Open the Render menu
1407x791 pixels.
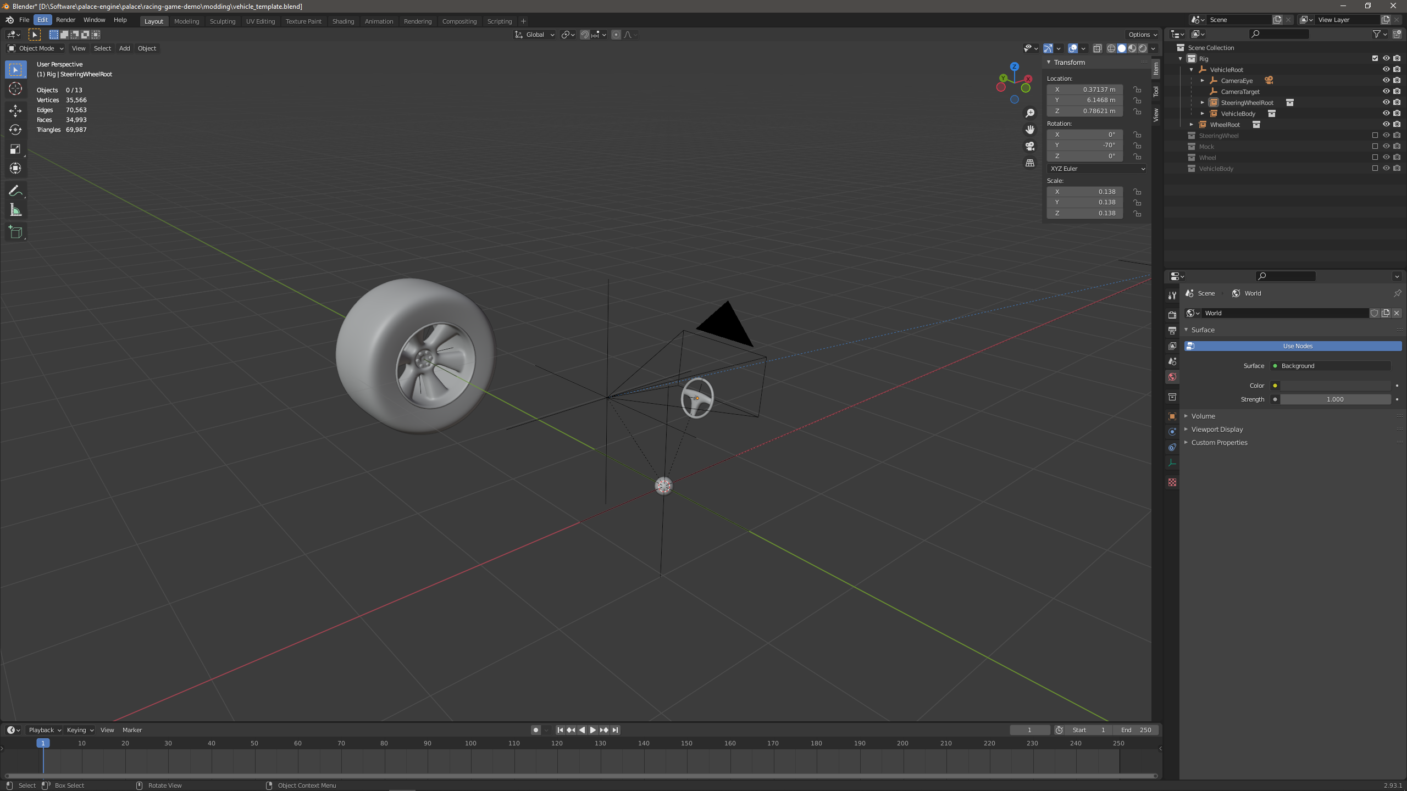click(x=65, y=20)
